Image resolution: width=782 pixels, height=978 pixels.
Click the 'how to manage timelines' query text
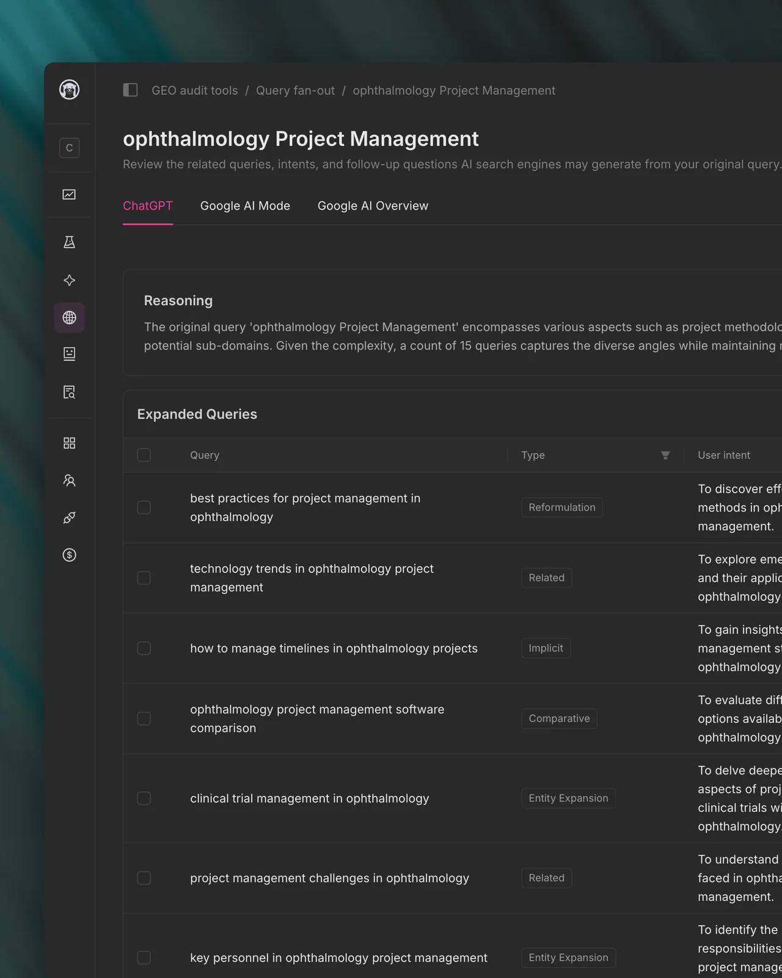pyautogui.click(x=334, y=649)
